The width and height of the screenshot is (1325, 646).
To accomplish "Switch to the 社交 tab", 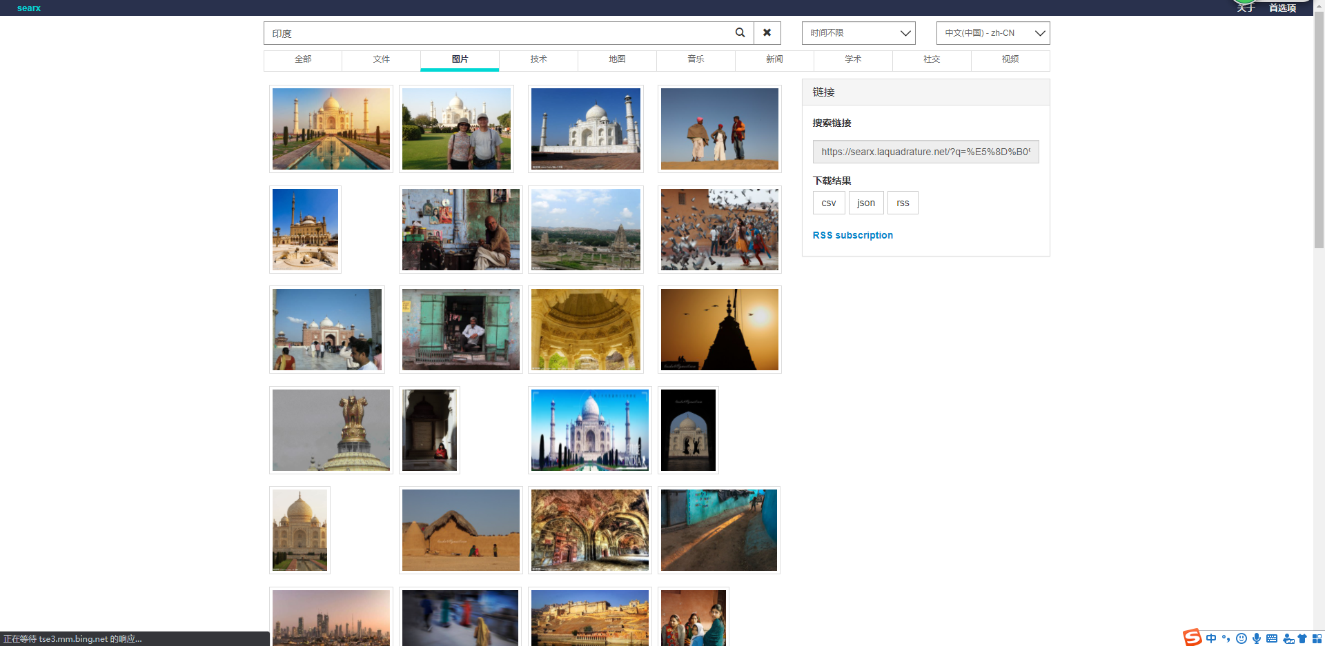I will (932, 60).
